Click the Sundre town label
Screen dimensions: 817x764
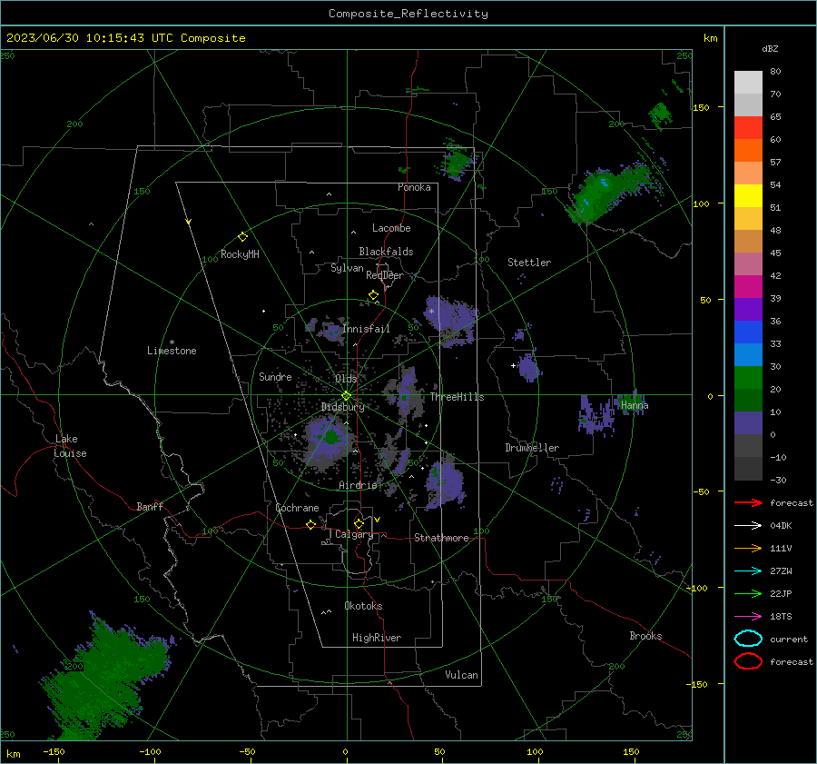pos(275,376)
